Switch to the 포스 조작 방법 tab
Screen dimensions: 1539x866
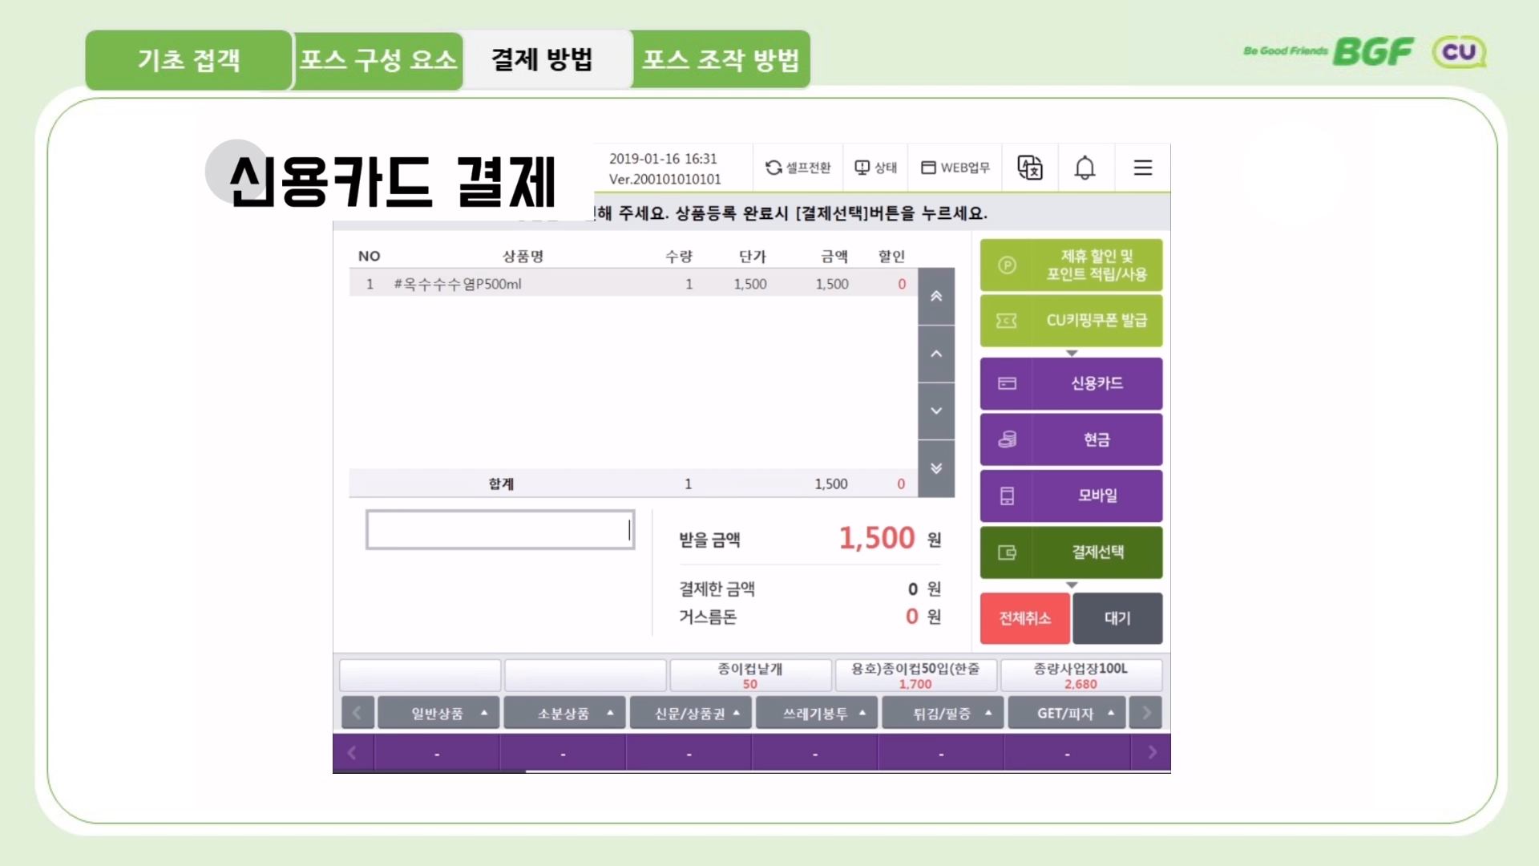click(720, 59)
